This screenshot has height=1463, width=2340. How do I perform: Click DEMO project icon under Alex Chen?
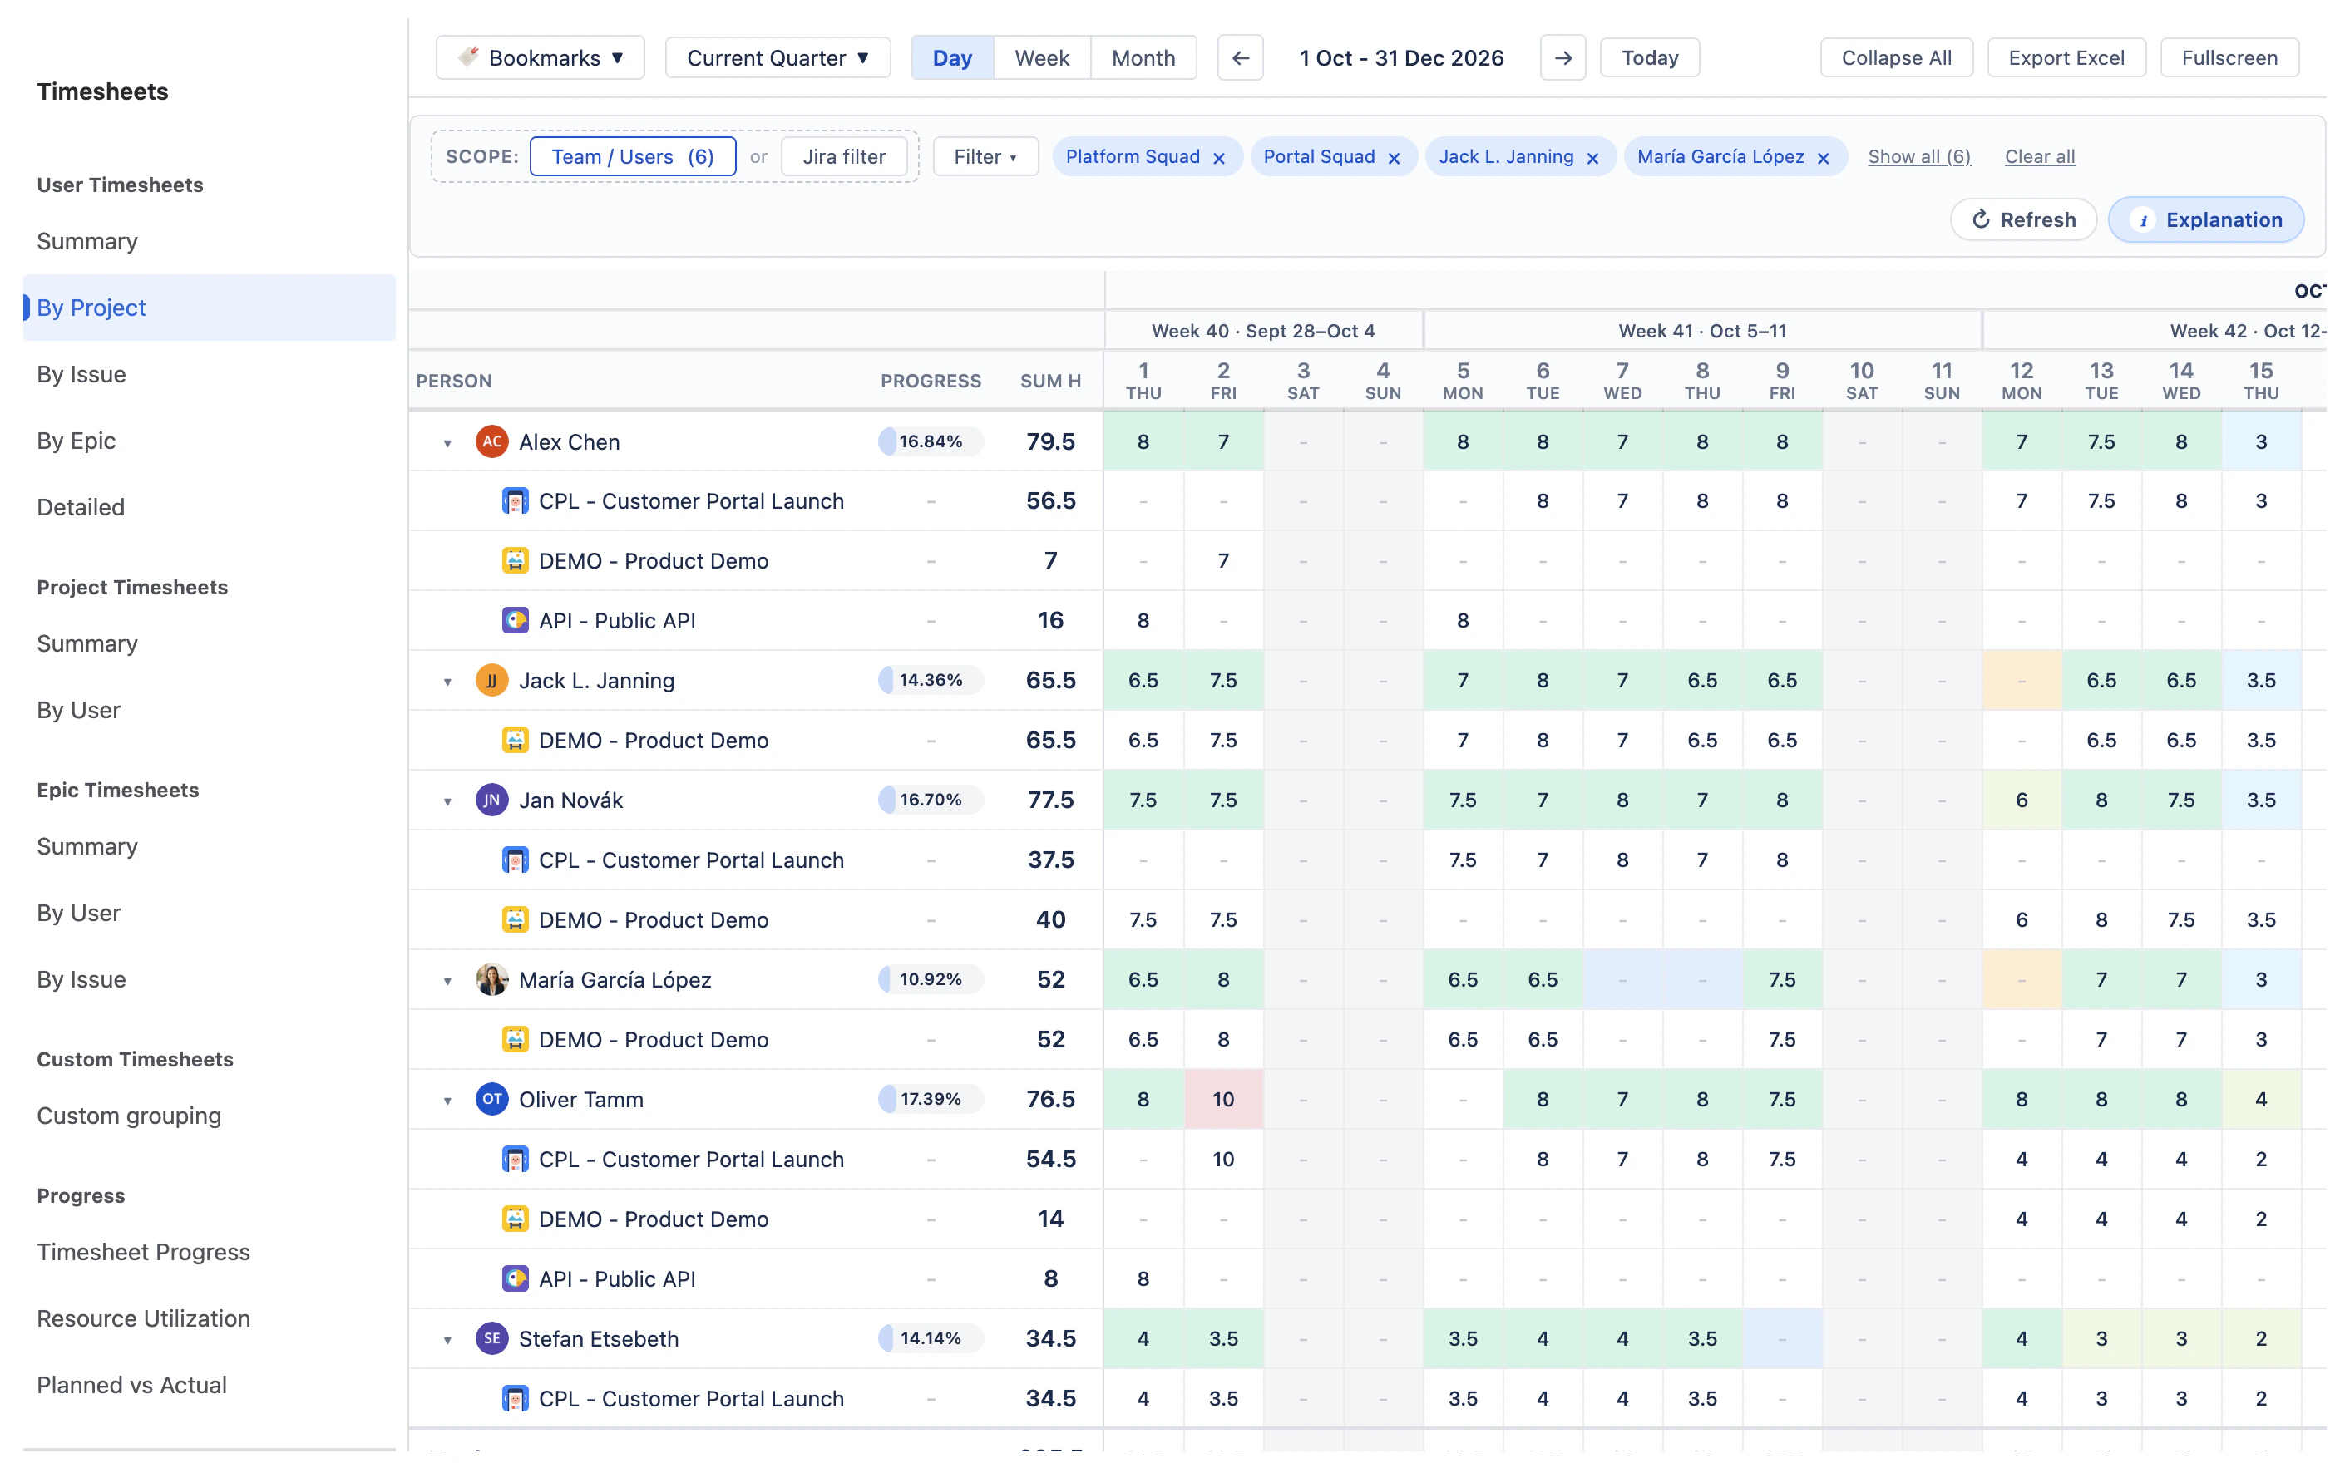[515, 561]
